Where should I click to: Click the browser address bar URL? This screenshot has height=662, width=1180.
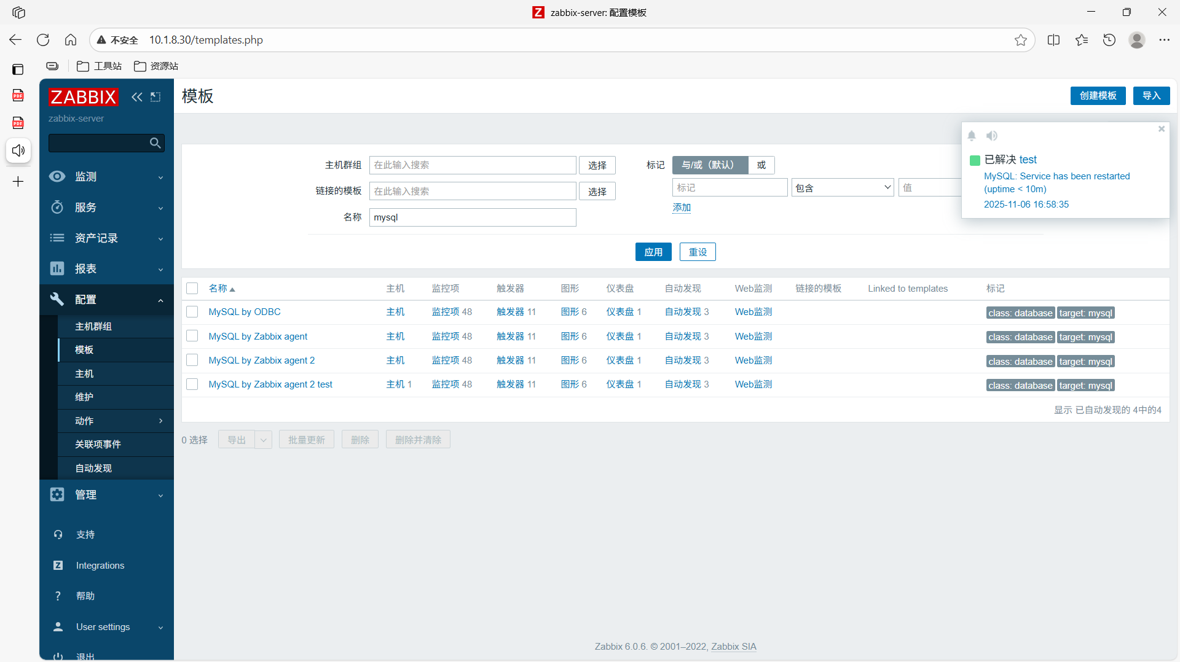tap(206, 40)
